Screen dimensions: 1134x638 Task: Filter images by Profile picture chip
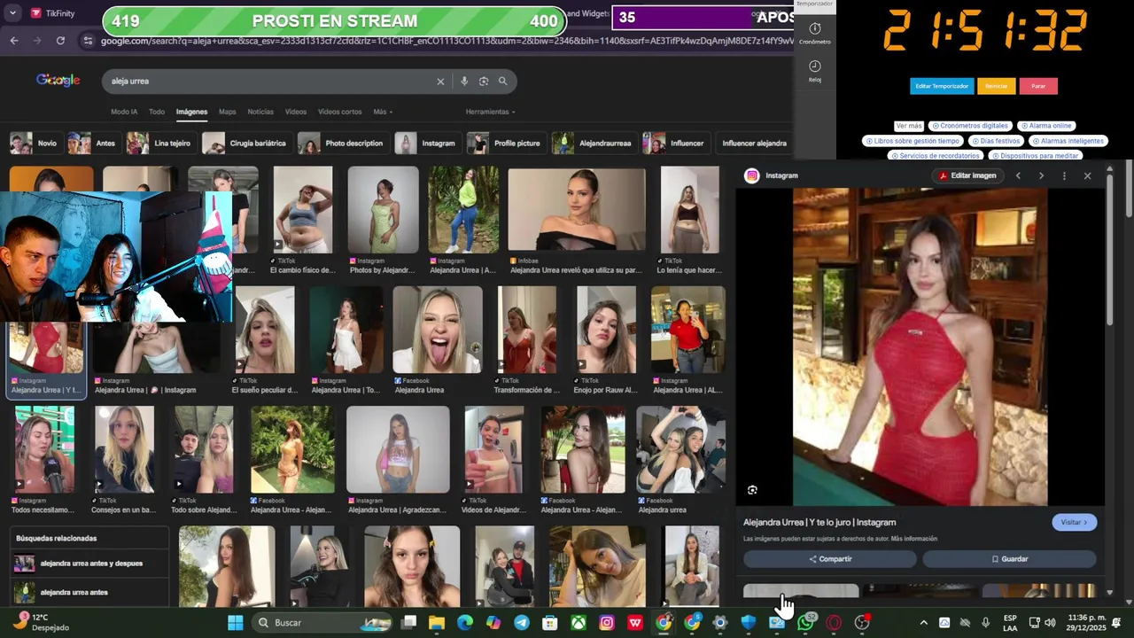pyautogui.click(x=504, y=143)
